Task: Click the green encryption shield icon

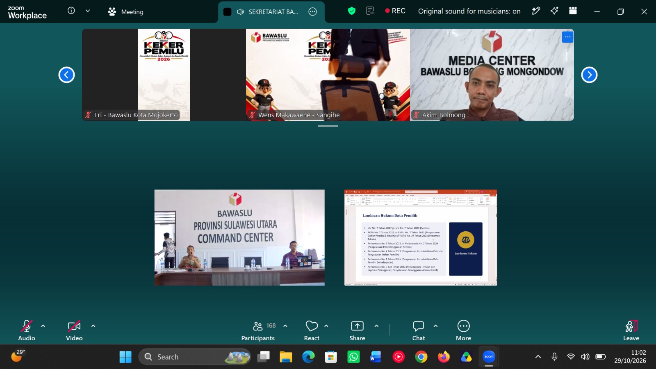Action: click(x=352, y=11)
